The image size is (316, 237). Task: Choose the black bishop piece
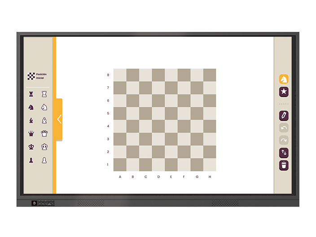[x=31, y=120]
